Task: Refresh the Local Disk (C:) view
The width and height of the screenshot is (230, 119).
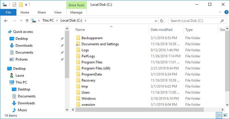Action: point(161,21)
